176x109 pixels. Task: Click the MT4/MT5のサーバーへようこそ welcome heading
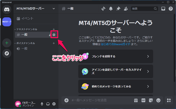(116, 26)
